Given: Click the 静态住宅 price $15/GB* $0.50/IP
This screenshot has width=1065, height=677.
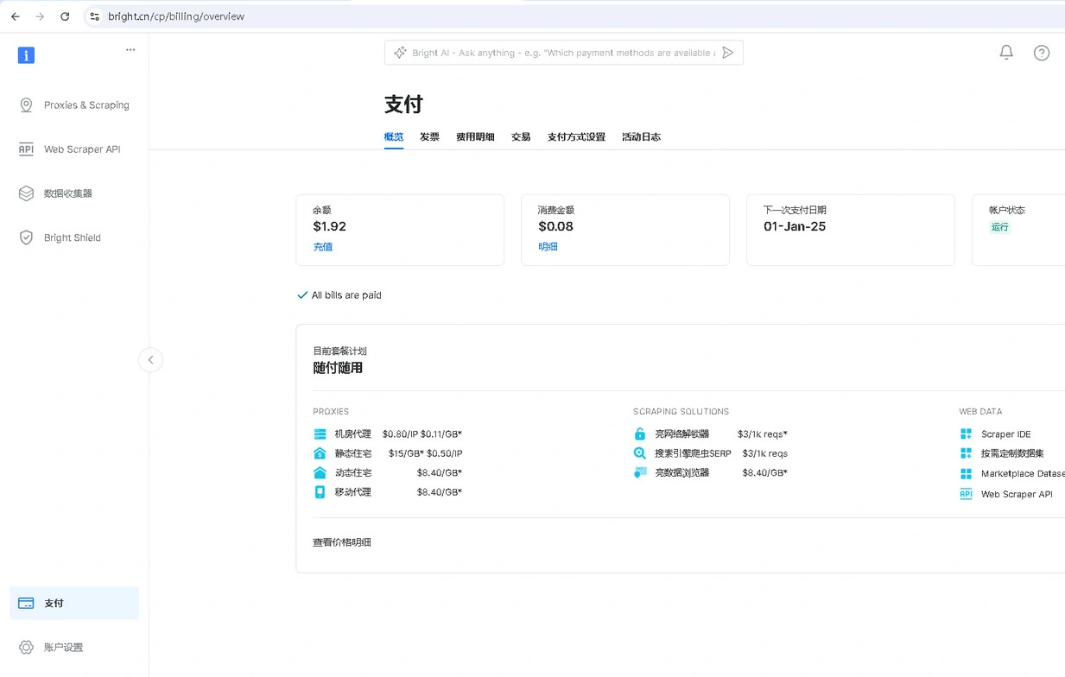Looking at the screenshot, I should (x=425, y=453).
